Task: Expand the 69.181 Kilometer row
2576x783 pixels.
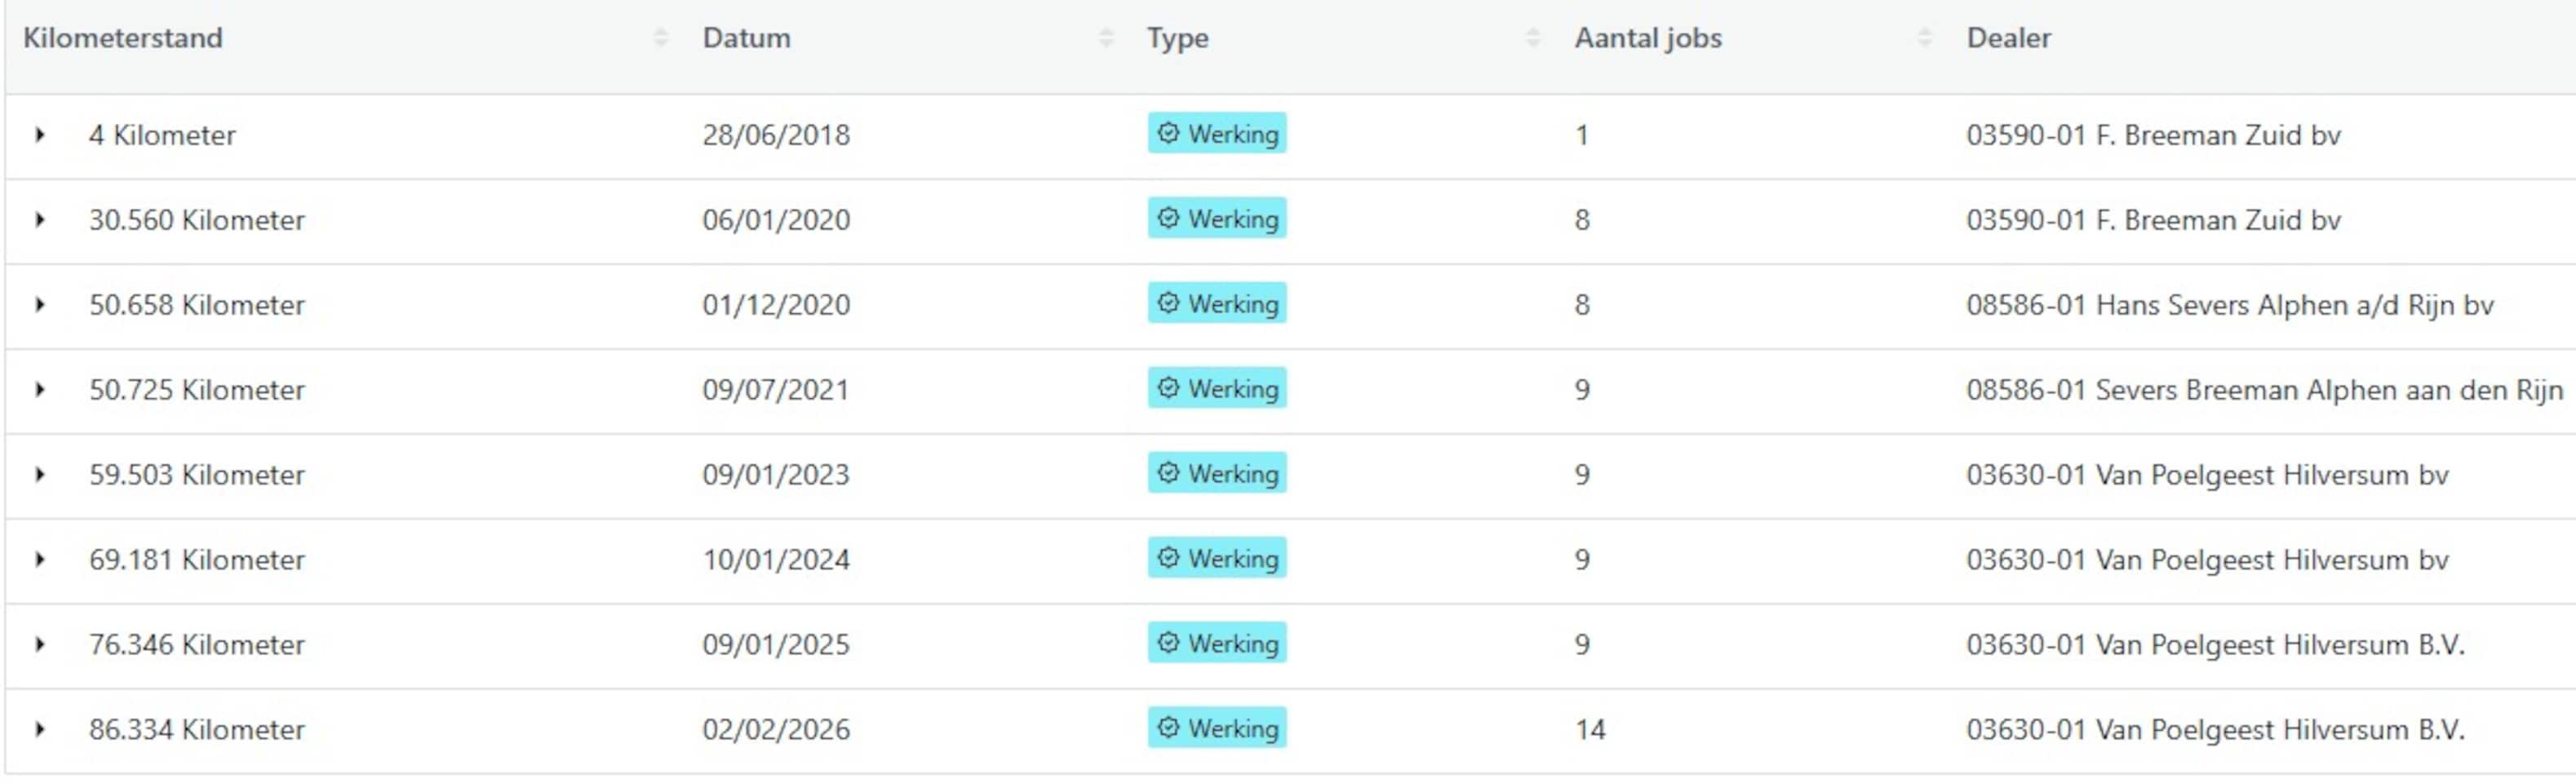Action: pyautogui.click(x=40, y=559)
